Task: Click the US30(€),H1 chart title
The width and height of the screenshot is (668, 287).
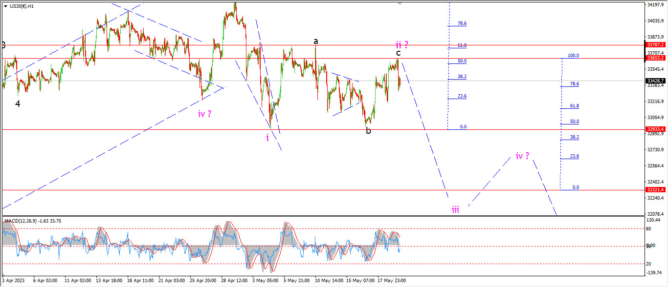Action: point(22,6)
